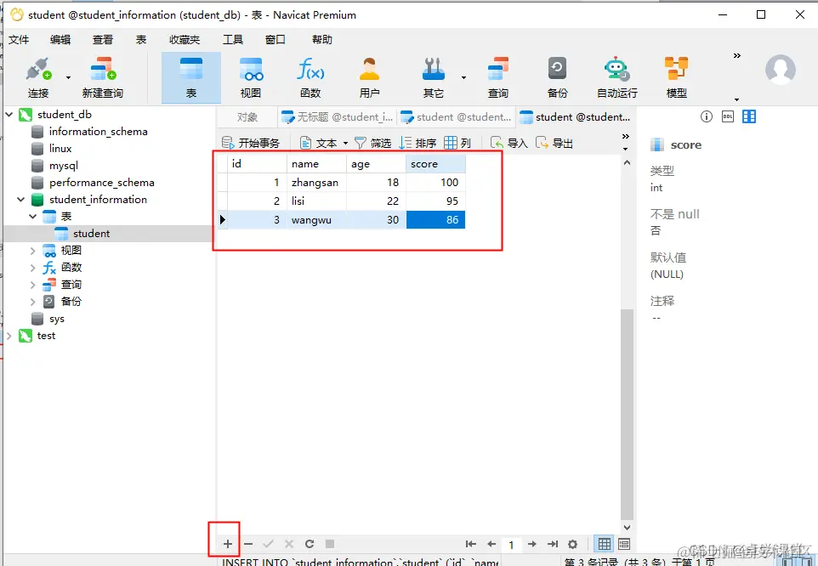Refresh the table data
818x566 pixels.
point(310,544)
